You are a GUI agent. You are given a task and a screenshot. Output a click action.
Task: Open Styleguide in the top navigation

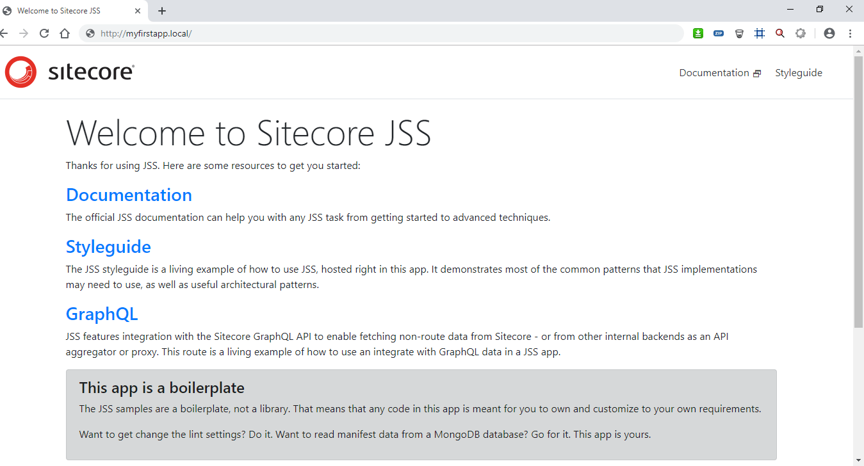[799, 73]
